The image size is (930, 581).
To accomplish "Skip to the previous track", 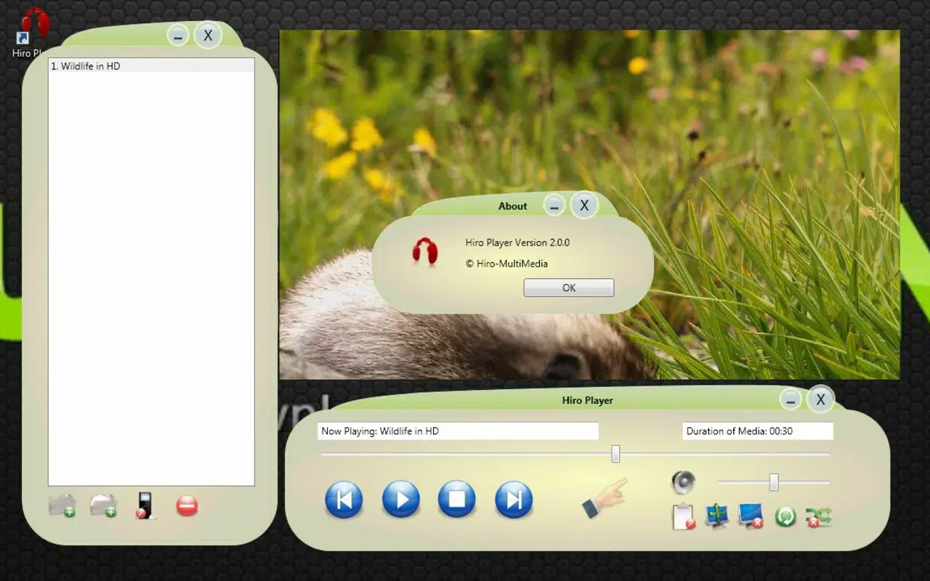I will pos(344,500).
